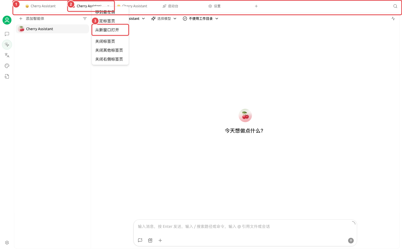
Task: Open the chat bubble icon in the sidebar
Action: [x=7, y=34]
